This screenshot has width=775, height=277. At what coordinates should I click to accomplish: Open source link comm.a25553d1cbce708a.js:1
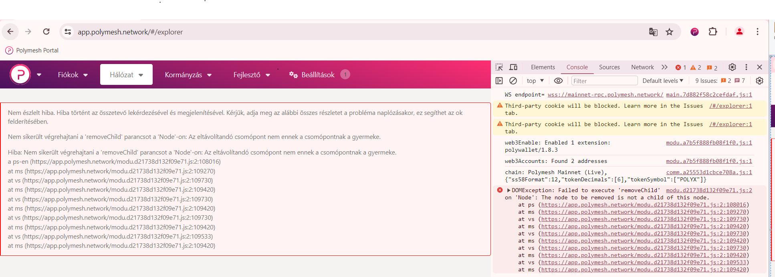[709, 173]
